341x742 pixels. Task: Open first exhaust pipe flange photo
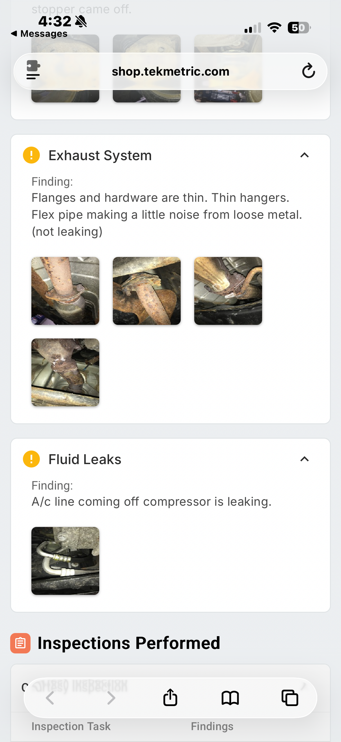coord(65,291)
